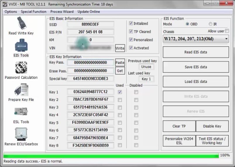Enable the Allow user checkbox

[x=227, y=31]
